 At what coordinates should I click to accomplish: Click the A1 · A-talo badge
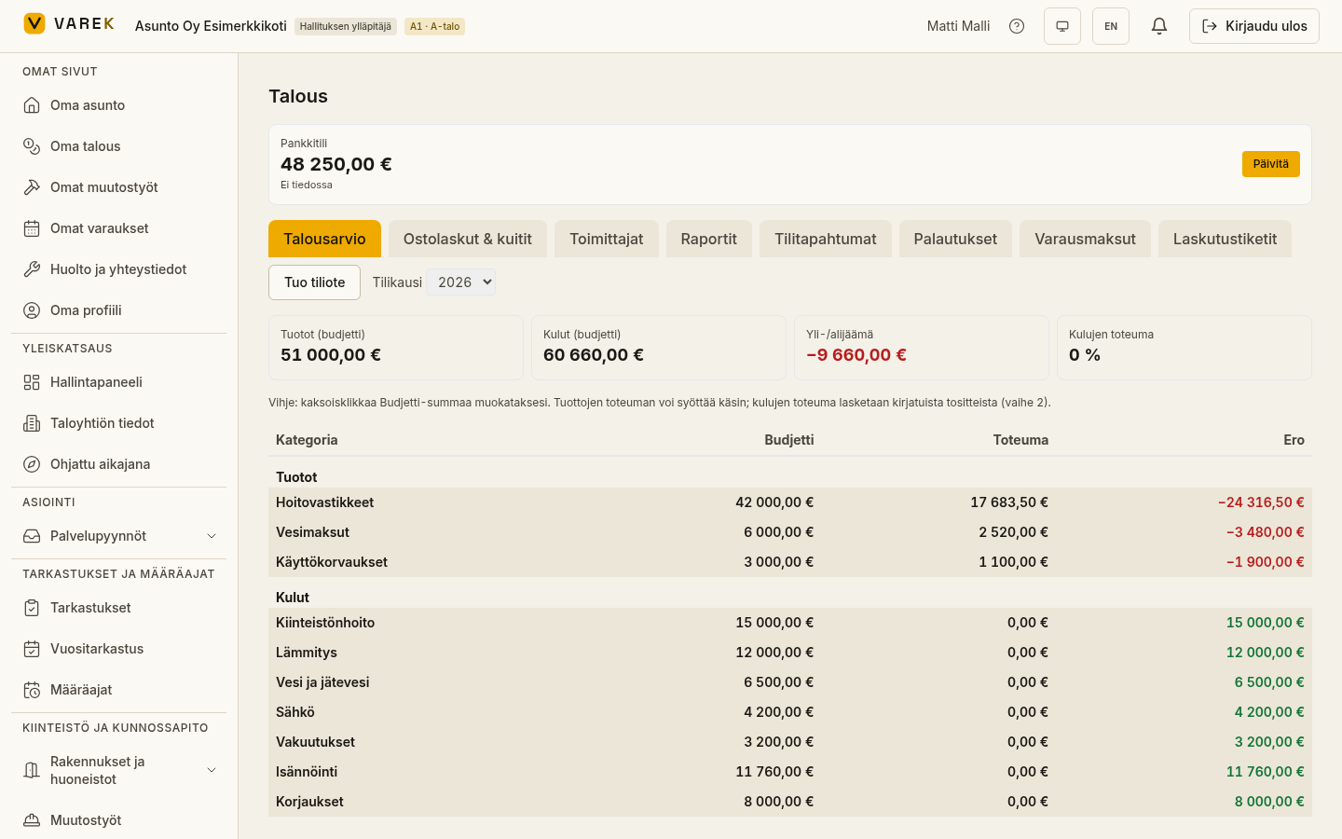(x=434, y=26)
